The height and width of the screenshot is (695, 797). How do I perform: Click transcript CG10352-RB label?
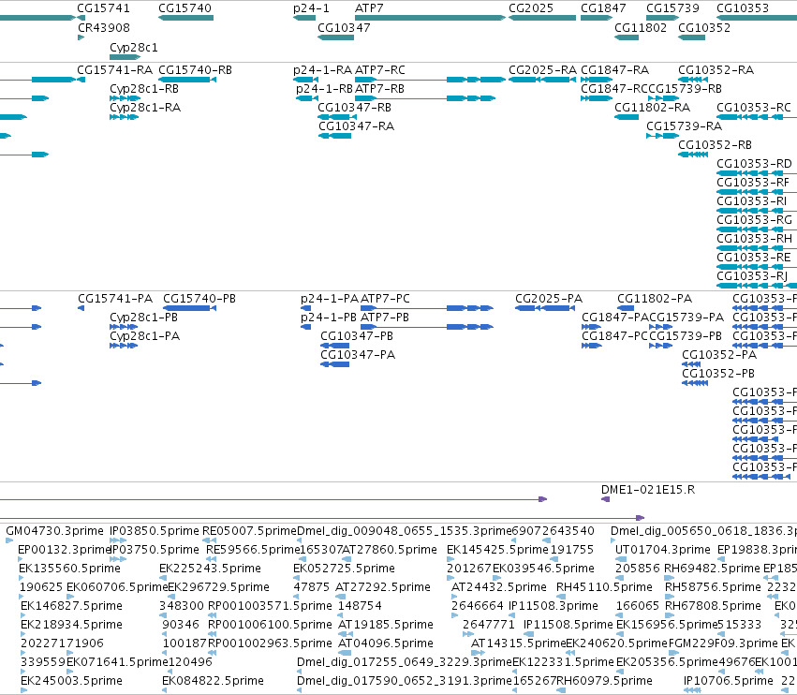[x=716, y=145]
